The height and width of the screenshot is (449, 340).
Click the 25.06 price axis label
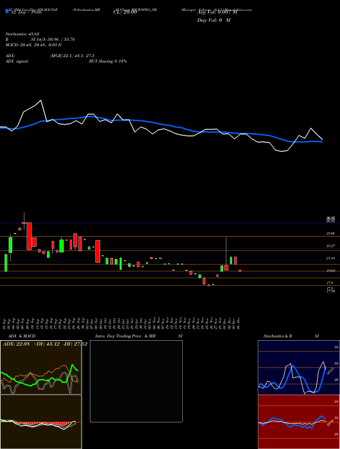[x=330, y=233]
